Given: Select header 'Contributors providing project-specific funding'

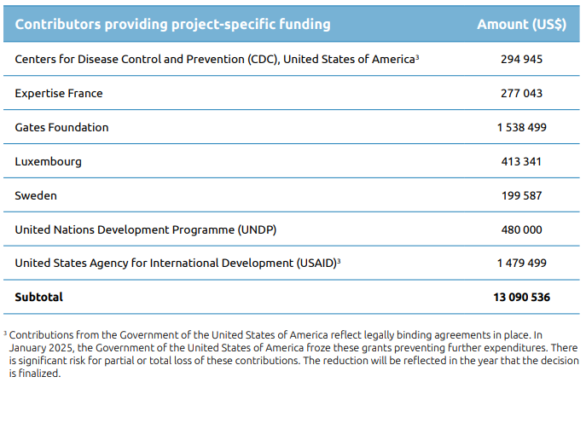Looking at the screenshot, I should [172, 24].
